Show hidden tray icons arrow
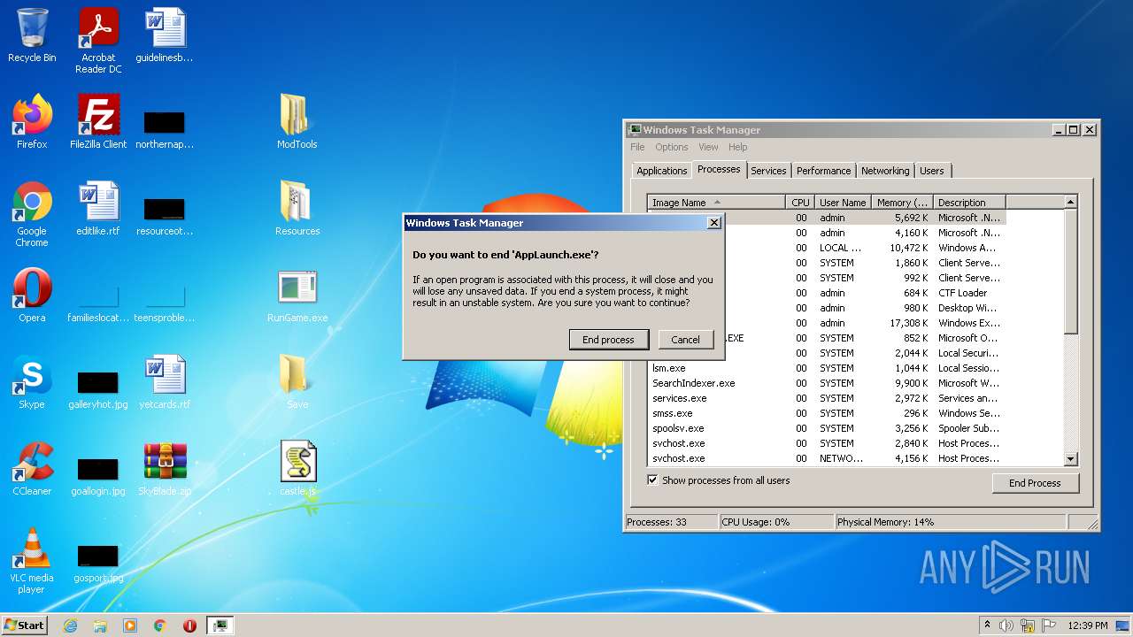The image size is (1133, 637). tap(986, 625)
